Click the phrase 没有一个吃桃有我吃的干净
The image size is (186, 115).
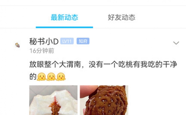click(133, 65)
